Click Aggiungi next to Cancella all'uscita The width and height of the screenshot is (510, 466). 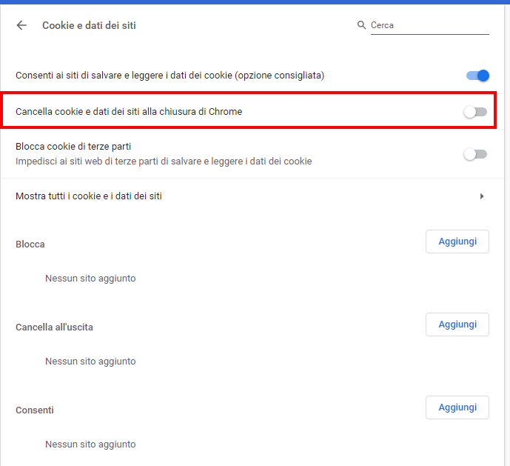(457, 324)
